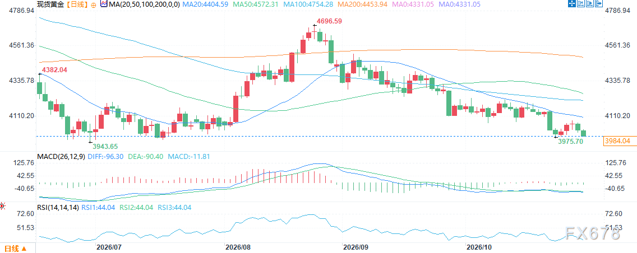Click the 现货黄金 instrument title
The width and height of the screenshot is (637, 253).
point(50,4)
